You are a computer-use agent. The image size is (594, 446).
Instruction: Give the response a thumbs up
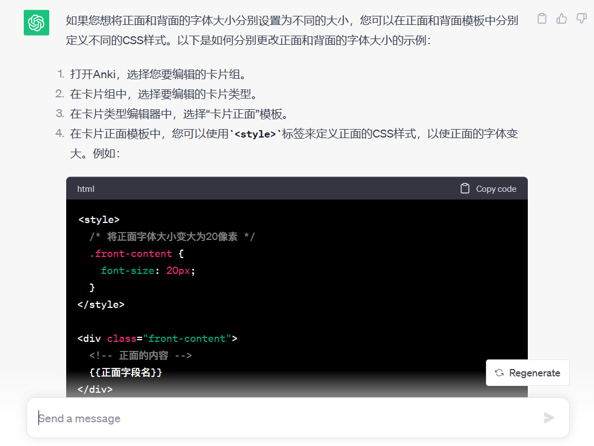coord(561,19)
